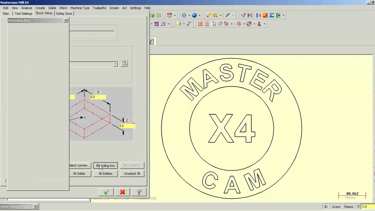This screenshot has width=375, height=211.
Task: Click the All Entities button
Action: 105,173
